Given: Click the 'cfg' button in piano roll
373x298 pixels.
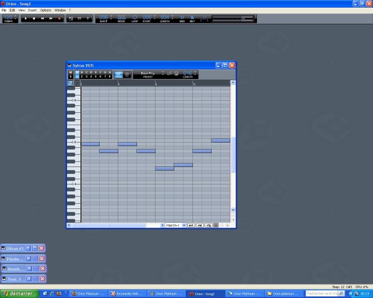Looking at the screenshot, I should click(x=208, y=225).
